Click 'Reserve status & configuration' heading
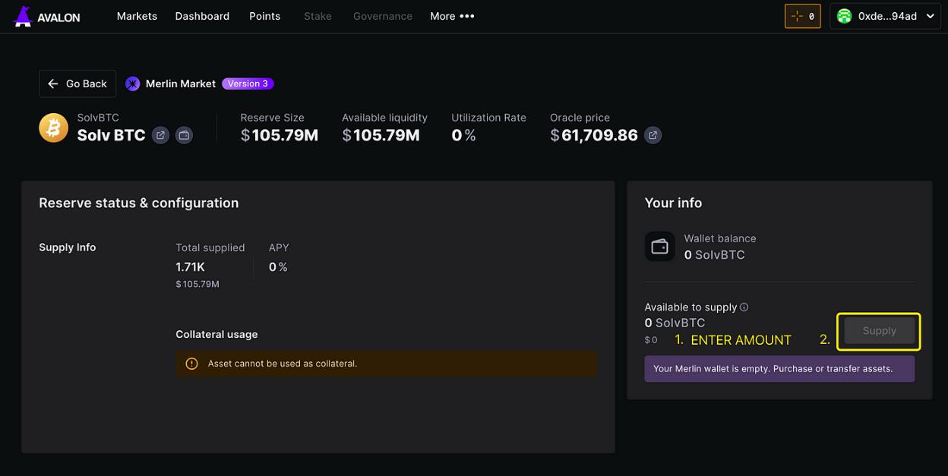This screenshot has height=476, width=948. tap(139, 203)
